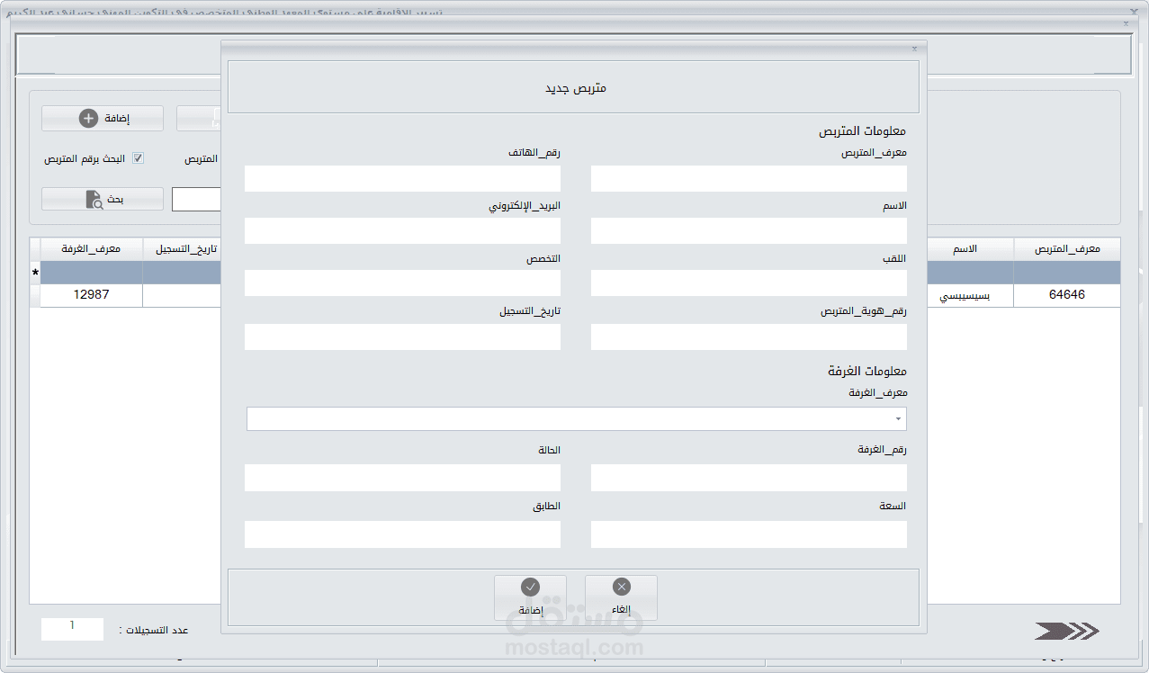Click into the معرف_المتربص input field
1149x673 pixels.
pos(749,178)
